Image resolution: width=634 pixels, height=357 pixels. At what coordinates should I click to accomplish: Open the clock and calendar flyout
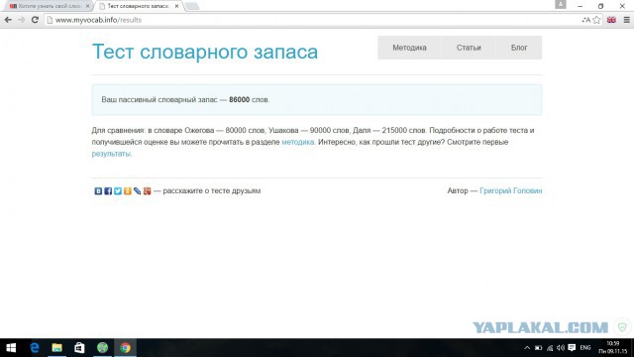[x=613, y=348]
